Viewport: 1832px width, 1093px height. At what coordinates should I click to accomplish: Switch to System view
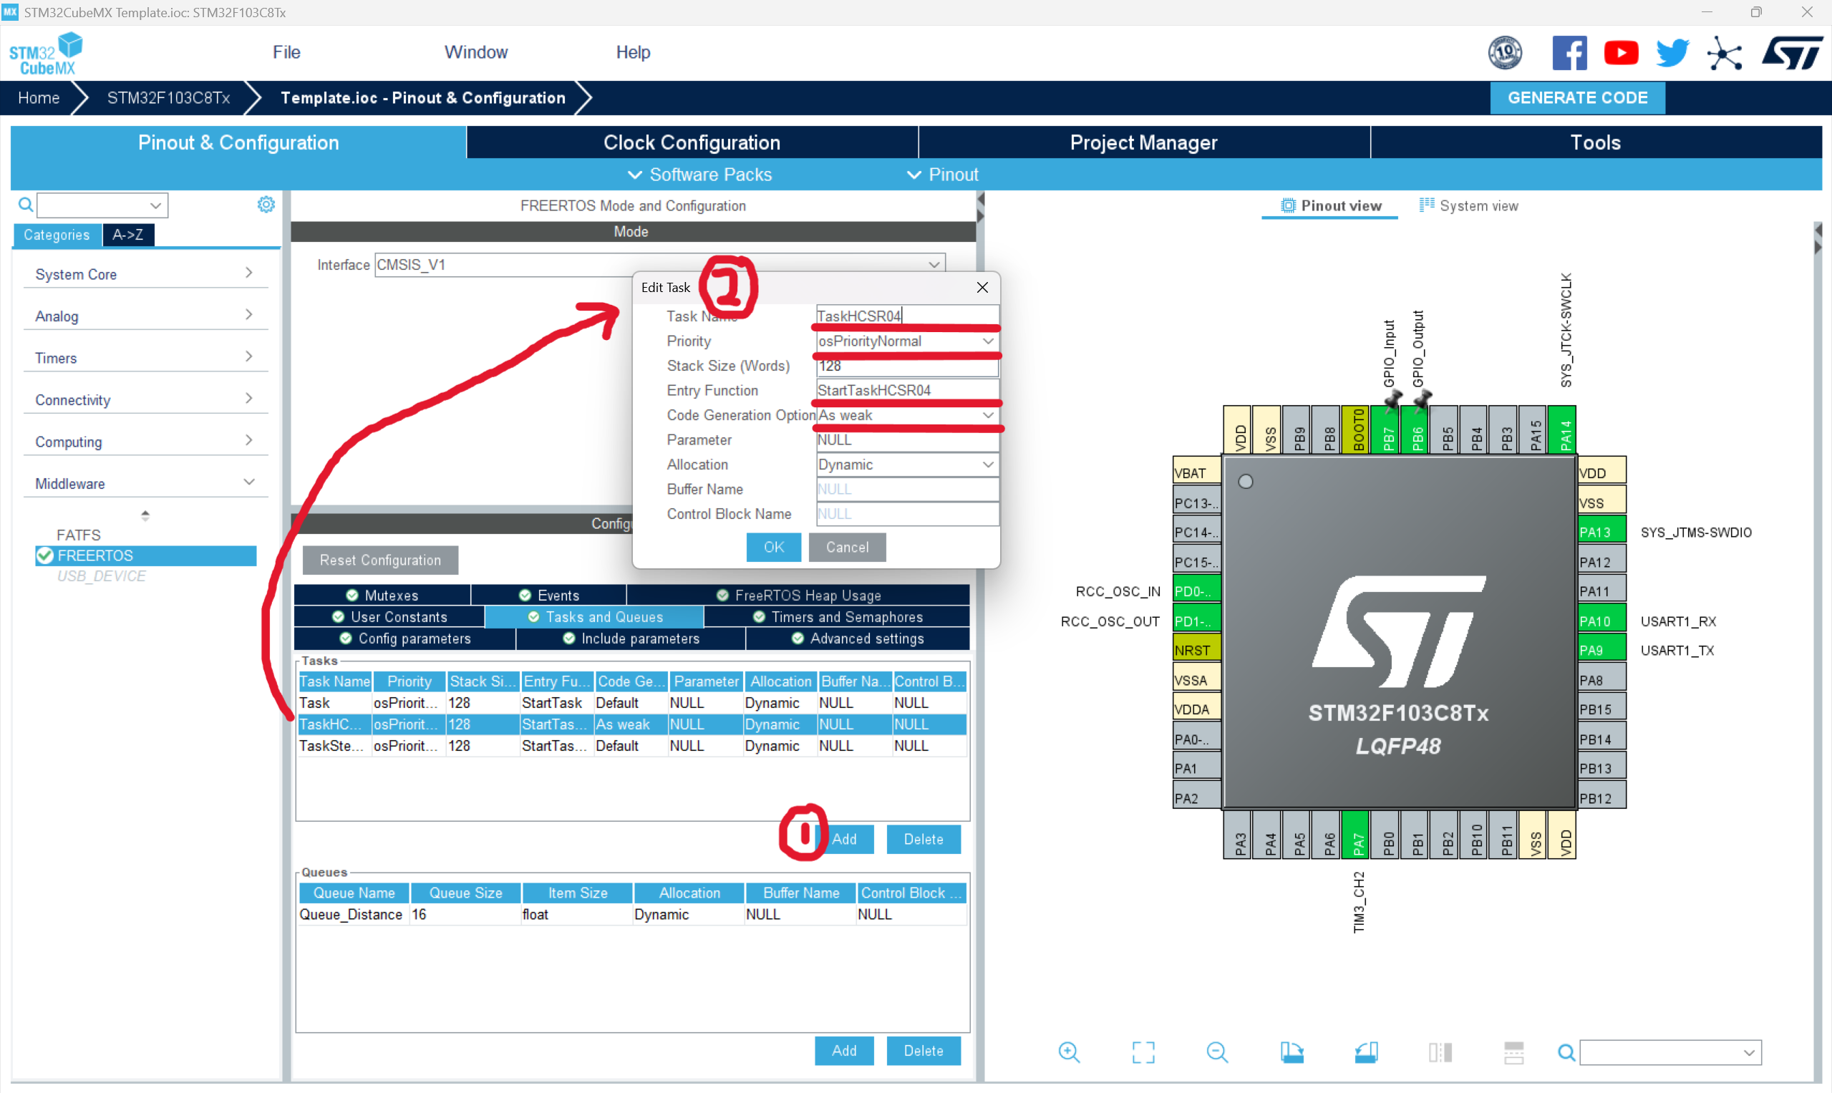1468,205
